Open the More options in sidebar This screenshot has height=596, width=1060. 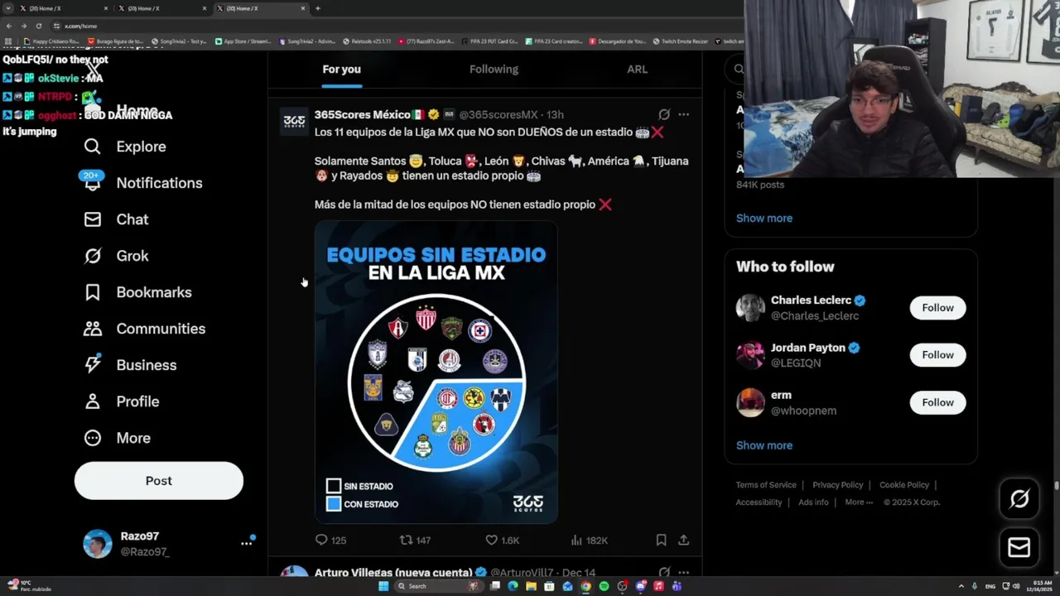(117, 438)
